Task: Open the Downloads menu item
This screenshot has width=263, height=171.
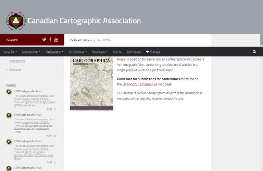Action: pyautogui.click(x=134, y=52)
